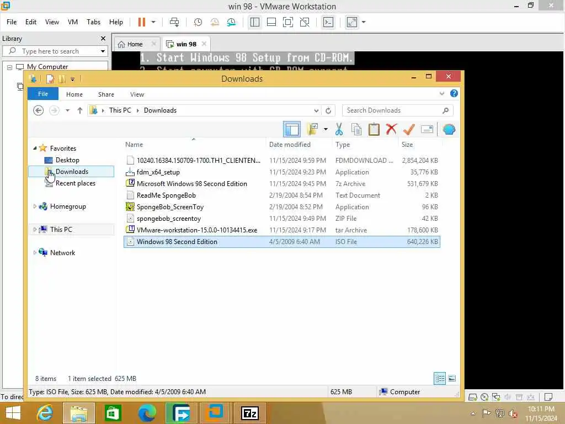Open the Explorer Share ribbon tab
Screen dimensions: 565x424
pyautogui.click(x=106, y=94)
